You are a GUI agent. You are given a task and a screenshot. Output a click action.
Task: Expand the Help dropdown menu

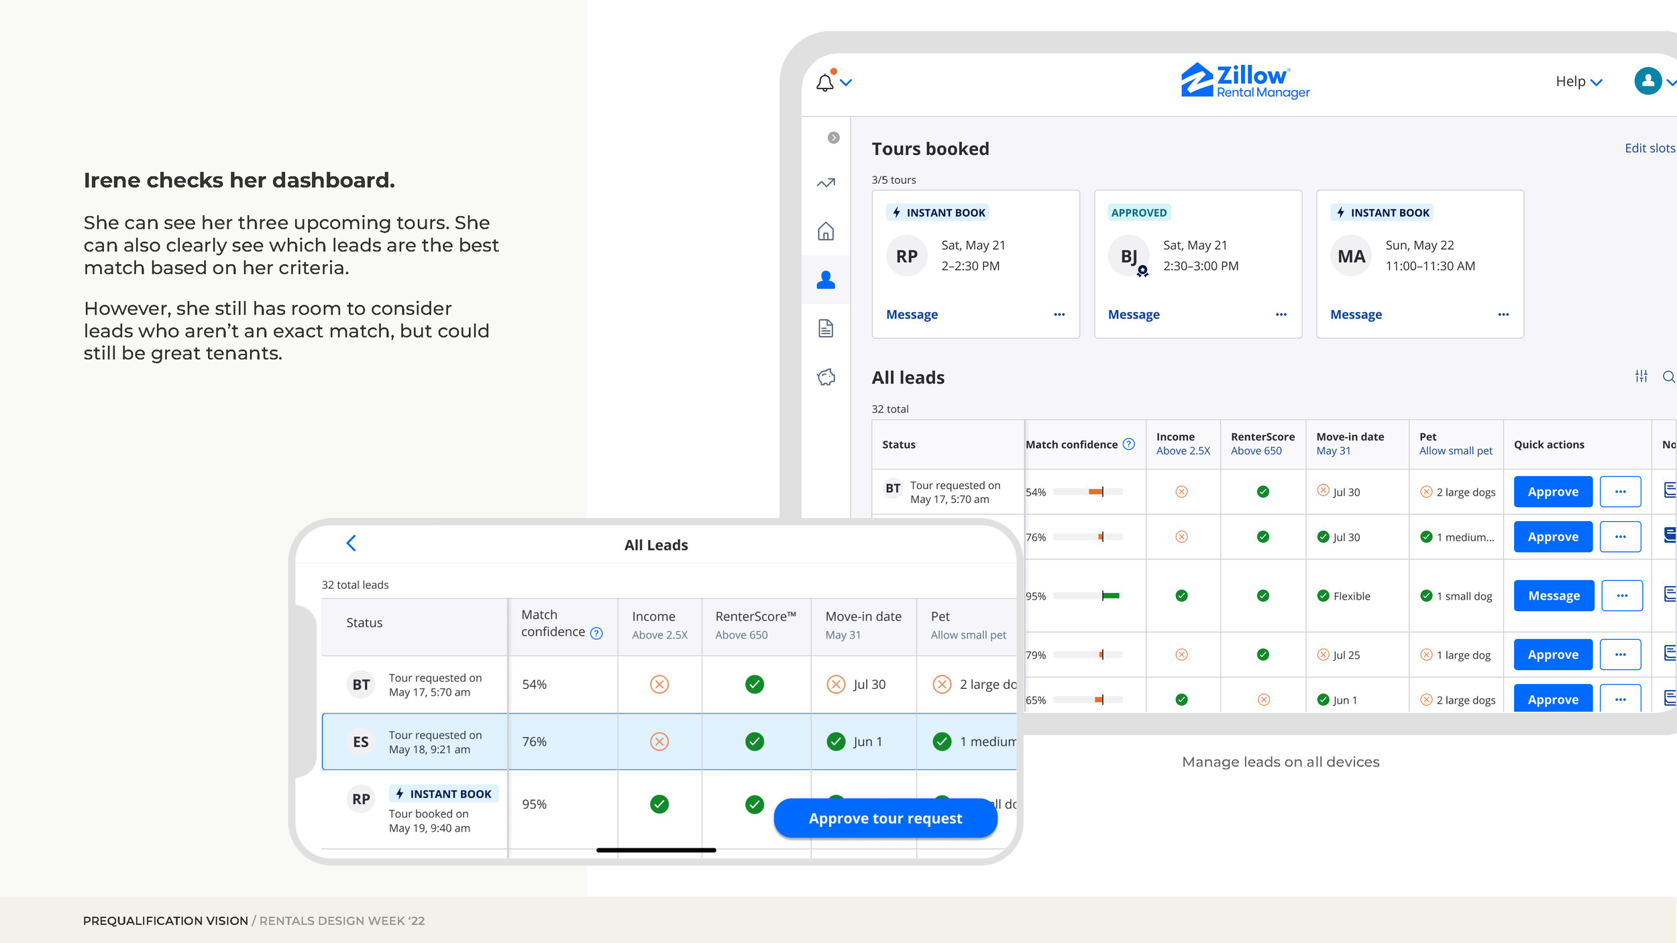pos(1578,81)
